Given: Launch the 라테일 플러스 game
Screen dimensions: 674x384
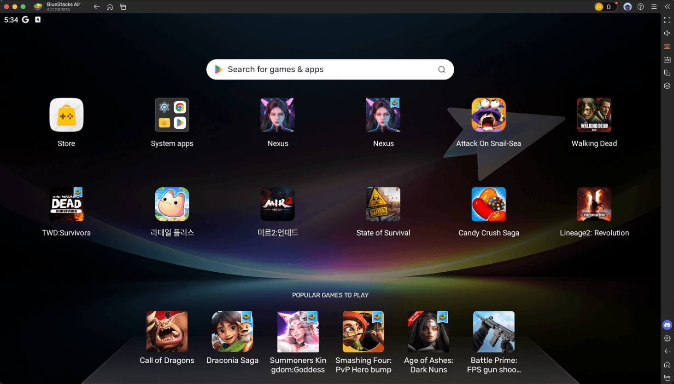Looking at the screenshot, I should click(172, 204).
